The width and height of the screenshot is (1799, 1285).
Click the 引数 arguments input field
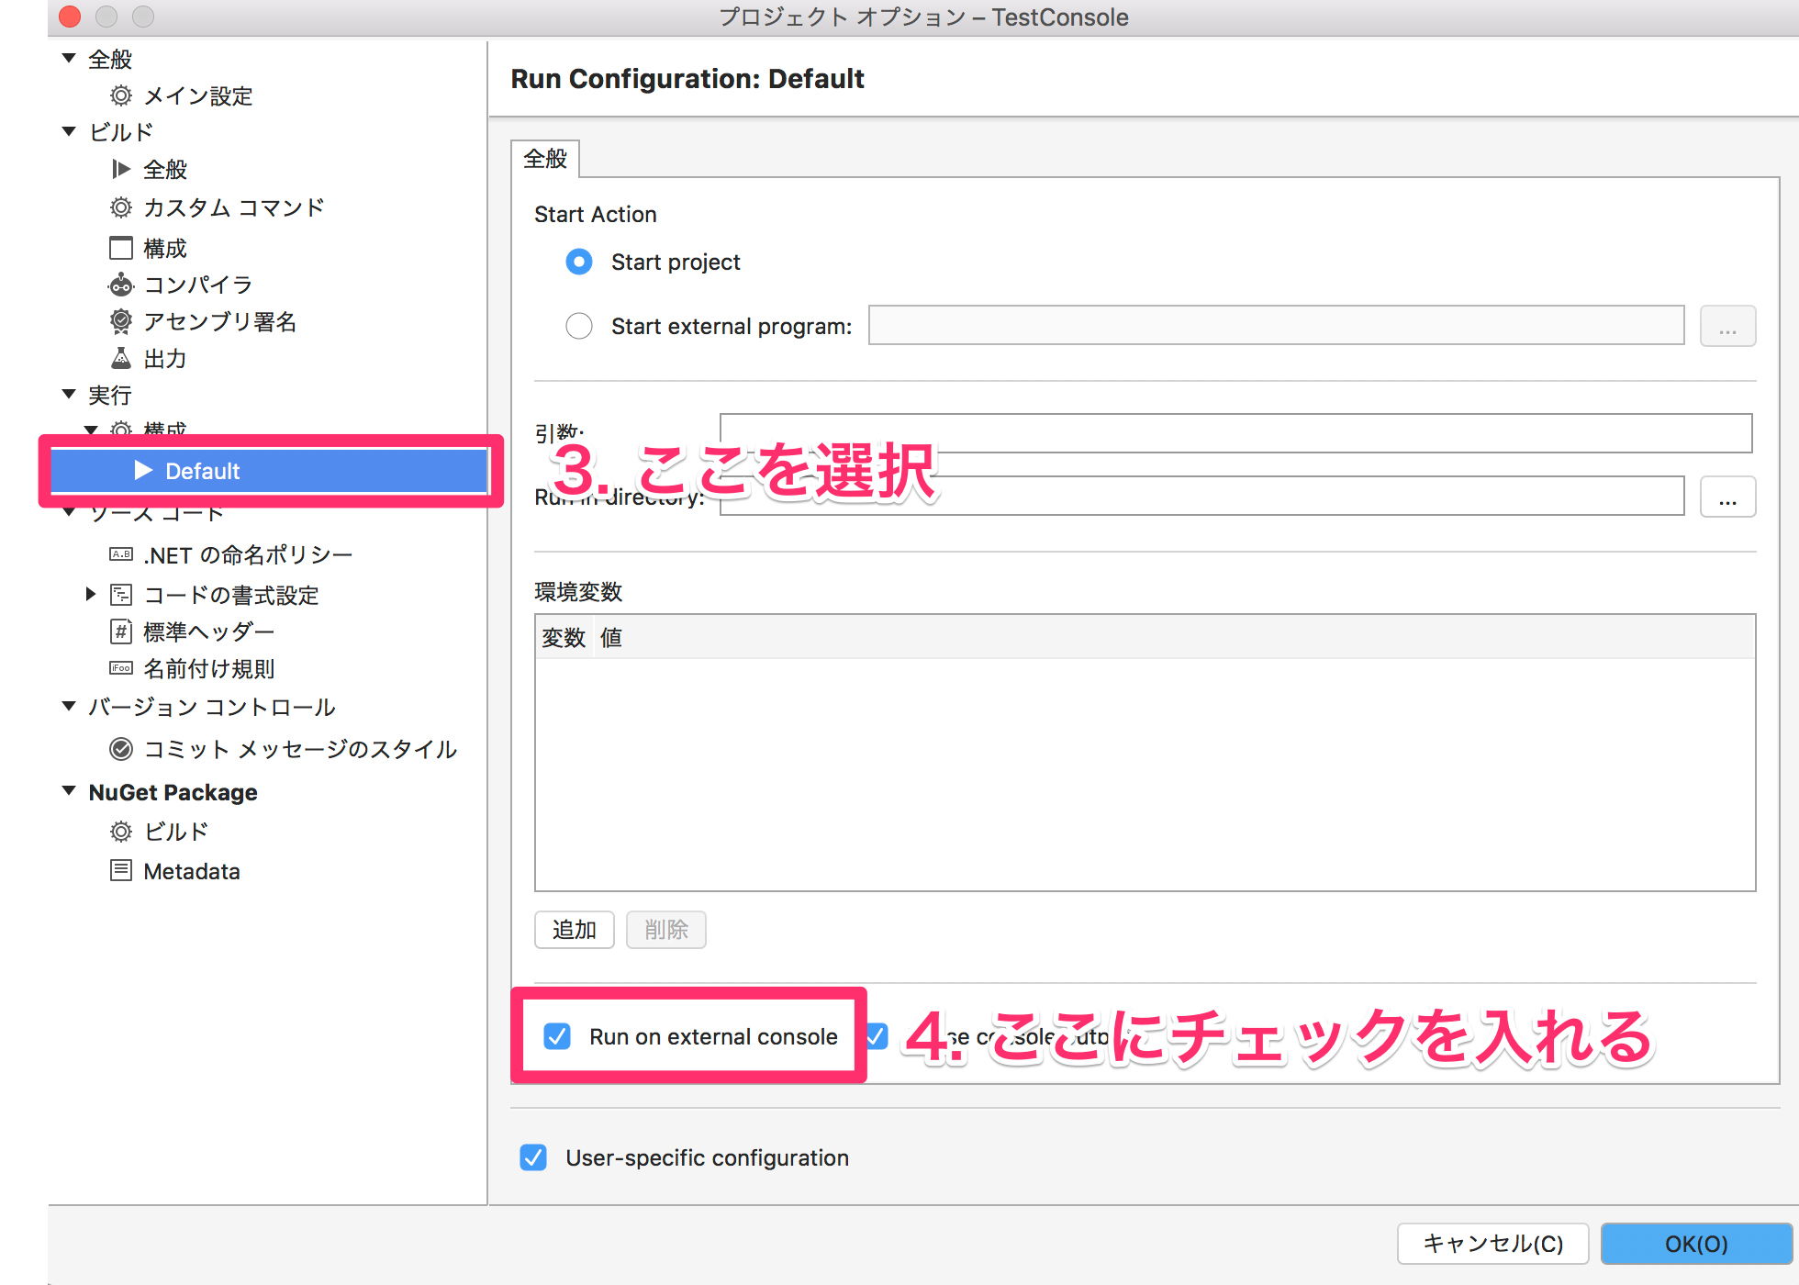pyautogui.click(x=1193, y=432)
